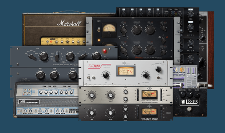Click the silver 1176 Attack knob

(x=125, y=92)
